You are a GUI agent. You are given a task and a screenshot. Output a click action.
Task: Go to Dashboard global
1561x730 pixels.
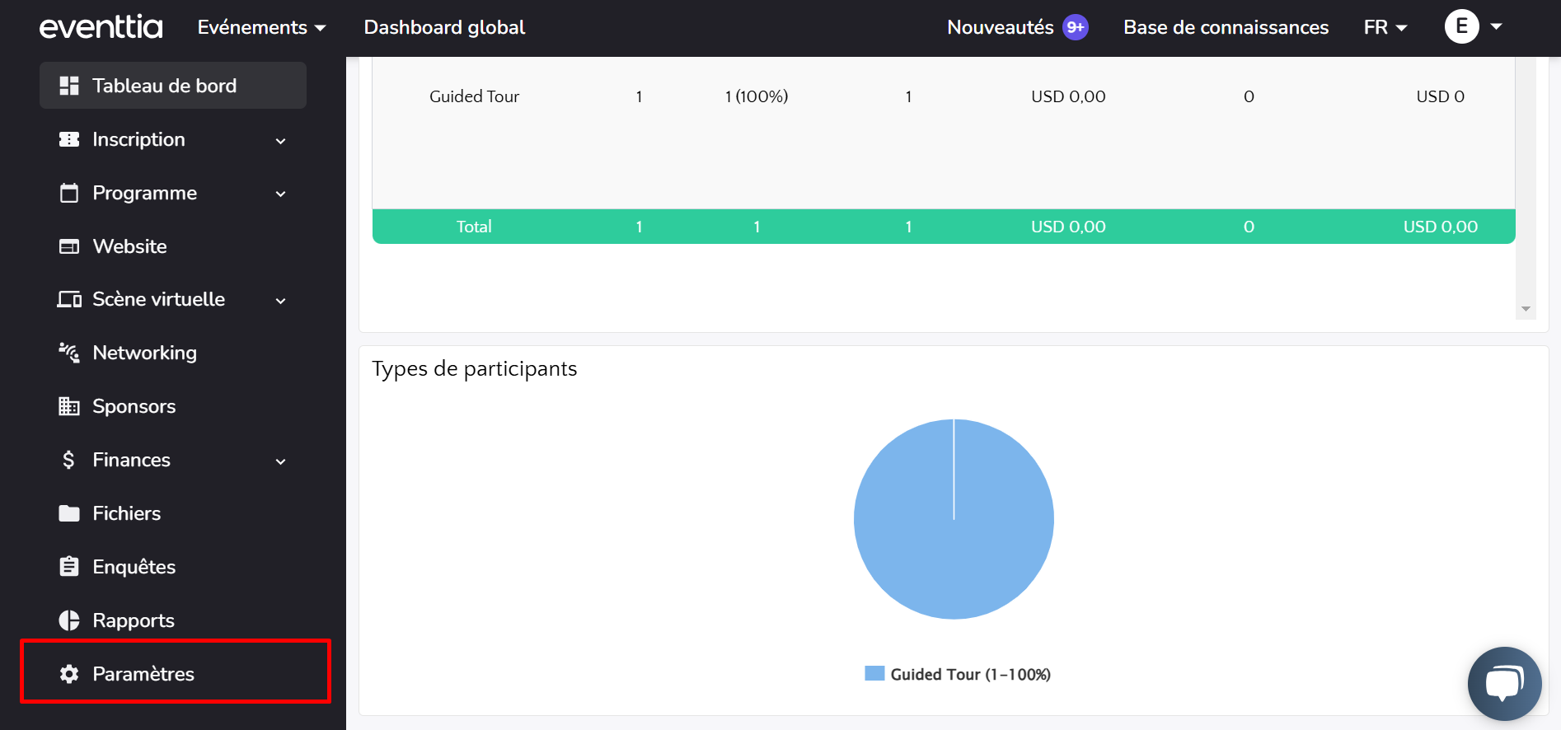click(x=444, y=27)
